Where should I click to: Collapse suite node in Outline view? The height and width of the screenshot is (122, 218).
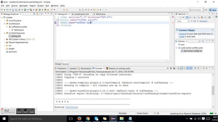click(177, 48)
